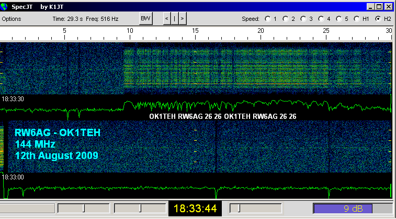Select Speed 4 radio button
Image resolution: width=396 pixels, height=219 pixels.
pyautogui.click(x=321, y=19)
